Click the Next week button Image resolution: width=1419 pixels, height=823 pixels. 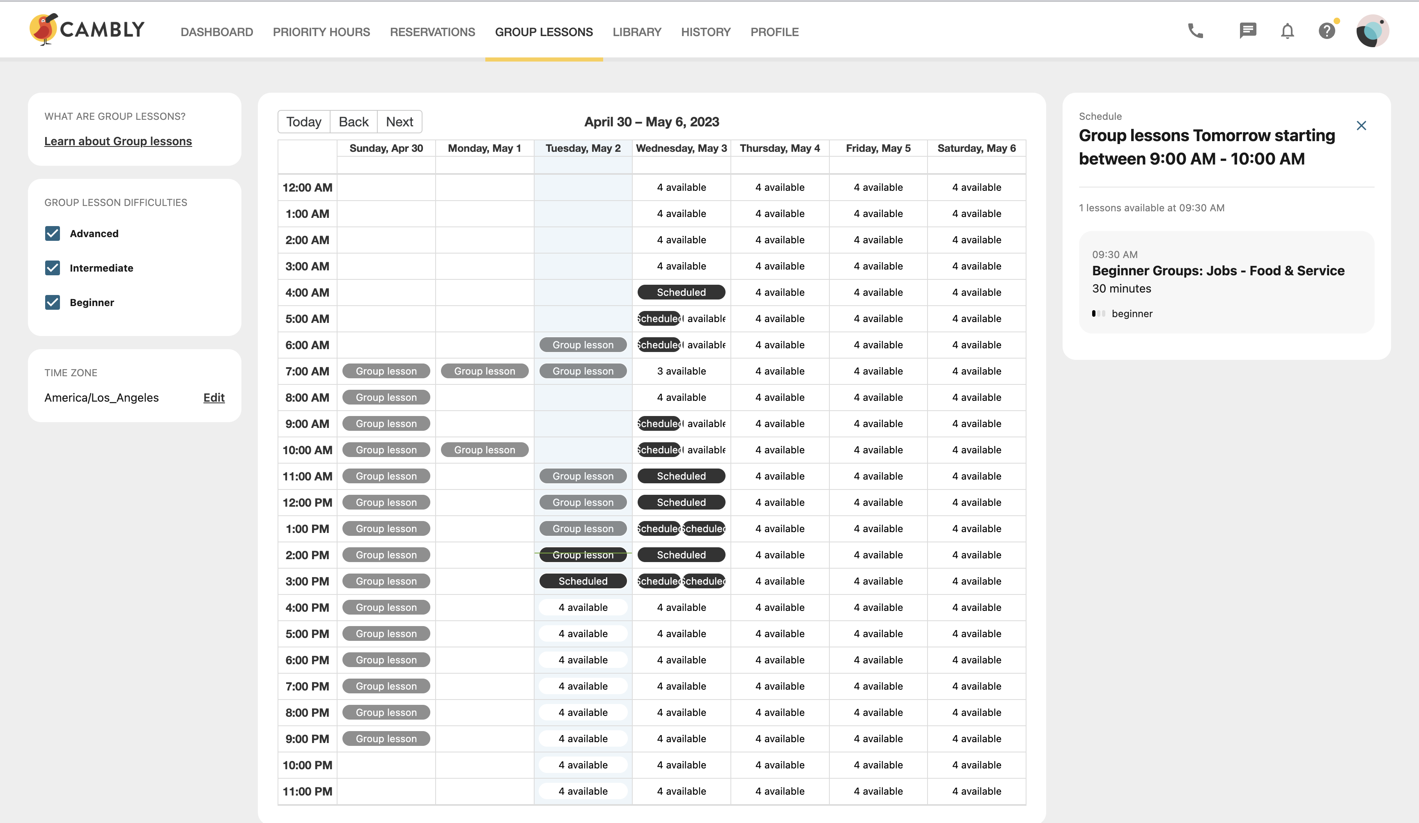click(399, 121)
